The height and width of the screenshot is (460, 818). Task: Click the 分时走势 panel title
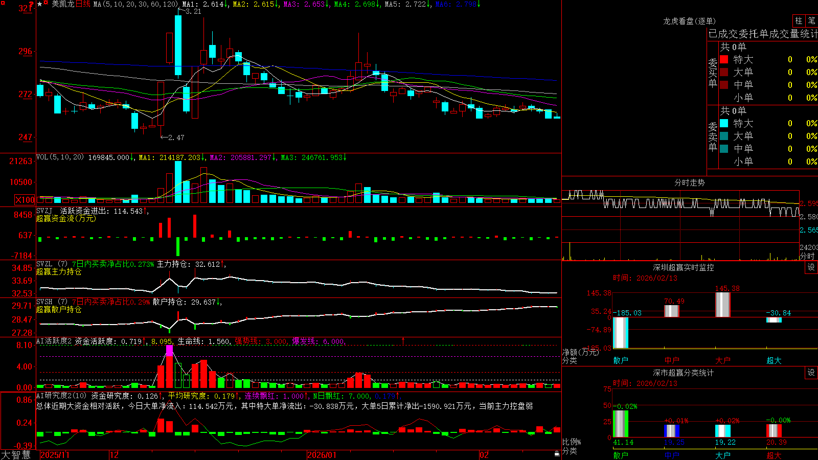point(689,182)
